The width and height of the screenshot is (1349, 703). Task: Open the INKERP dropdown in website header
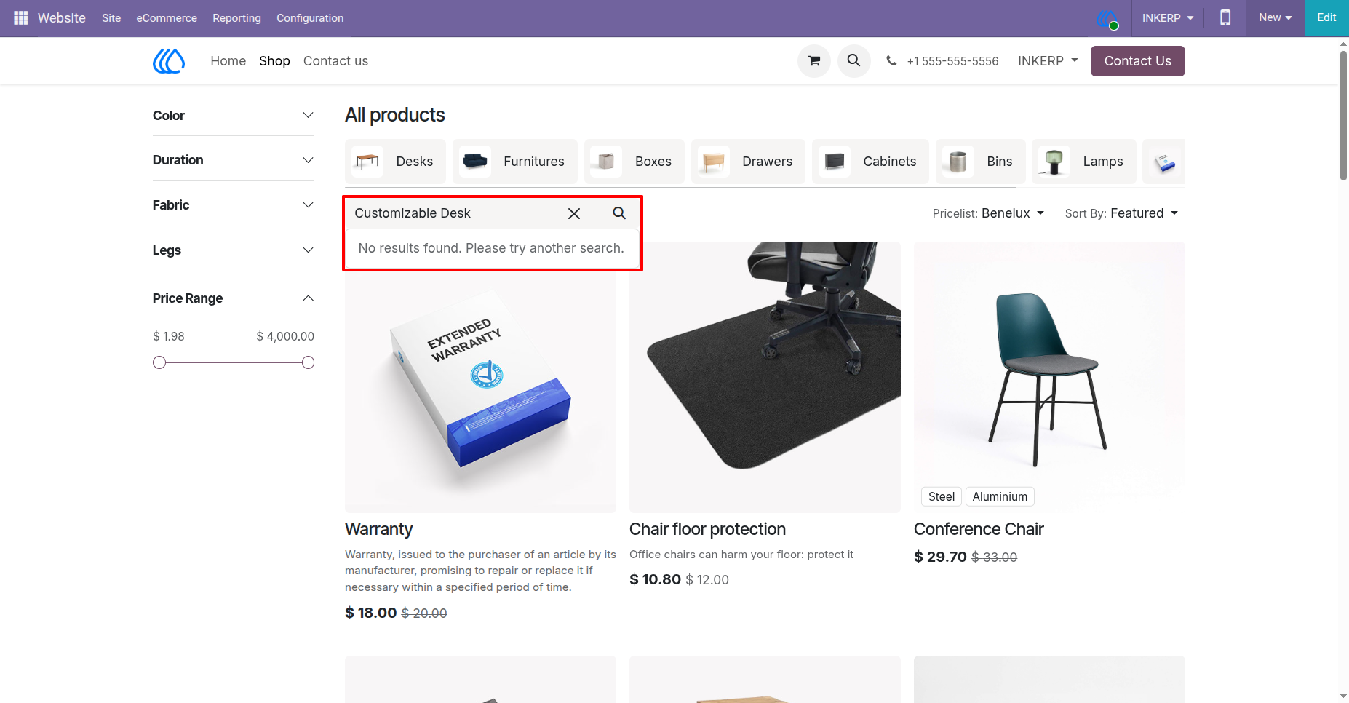(x=1048, y=61)
